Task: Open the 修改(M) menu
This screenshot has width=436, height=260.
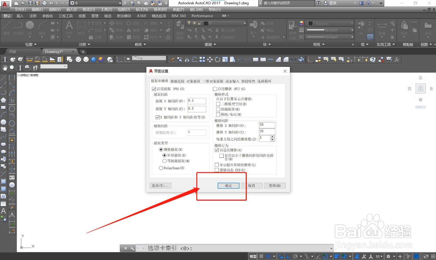Action: coord(160,10)
